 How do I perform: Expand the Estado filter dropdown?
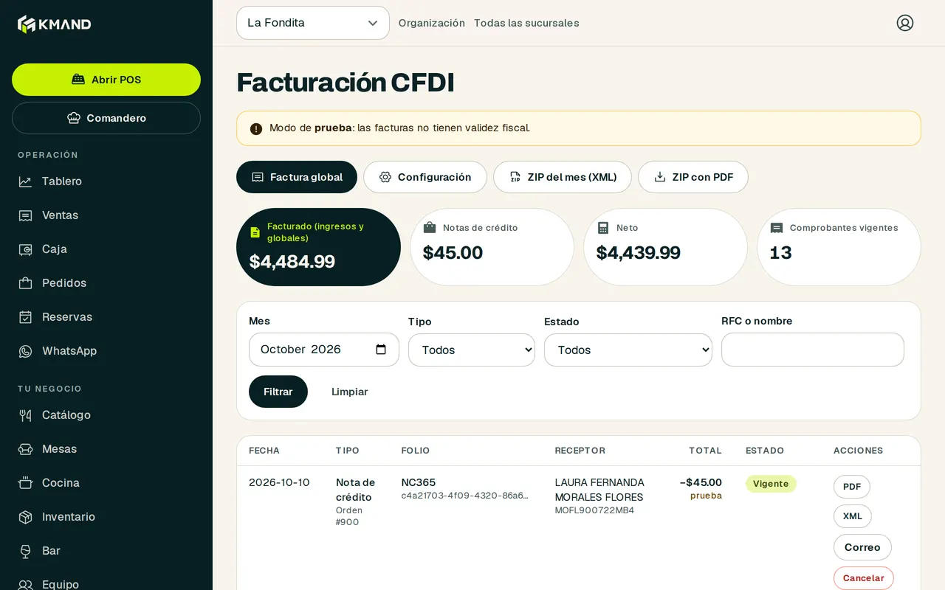click(628, 350)
